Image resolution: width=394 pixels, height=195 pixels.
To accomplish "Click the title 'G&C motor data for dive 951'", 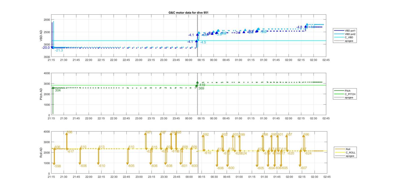I will point(188,13).
